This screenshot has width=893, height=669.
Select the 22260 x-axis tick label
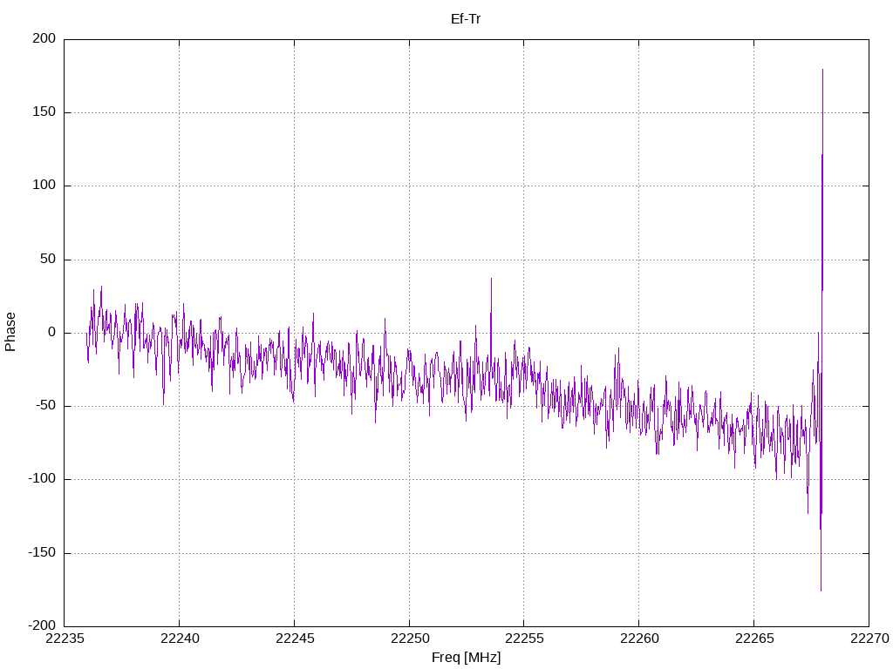point(638,639)
